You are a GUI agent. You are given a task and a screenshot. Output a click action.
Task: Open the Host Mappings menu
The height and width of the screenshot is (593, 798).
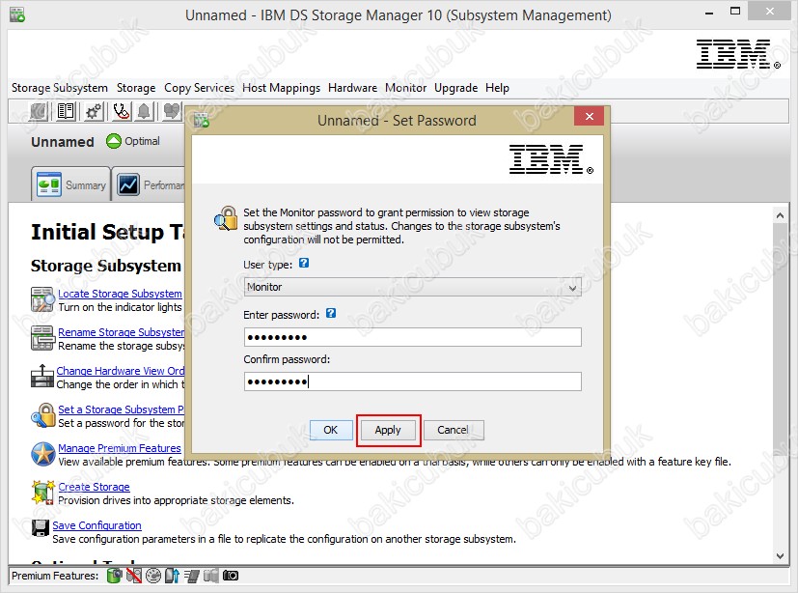281,88
